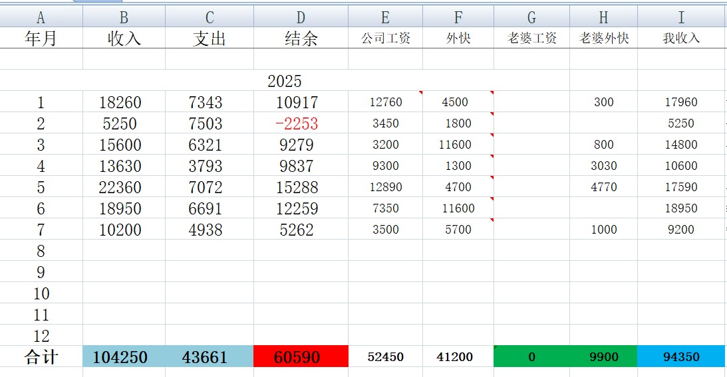The image size is (727, 377).
Task: Click the 老婆工资 header cell
Action: tap(532, 38)
